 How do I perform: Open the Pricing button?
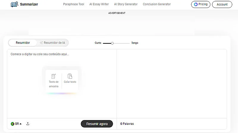pyautogui.click(x=201, y=4)
